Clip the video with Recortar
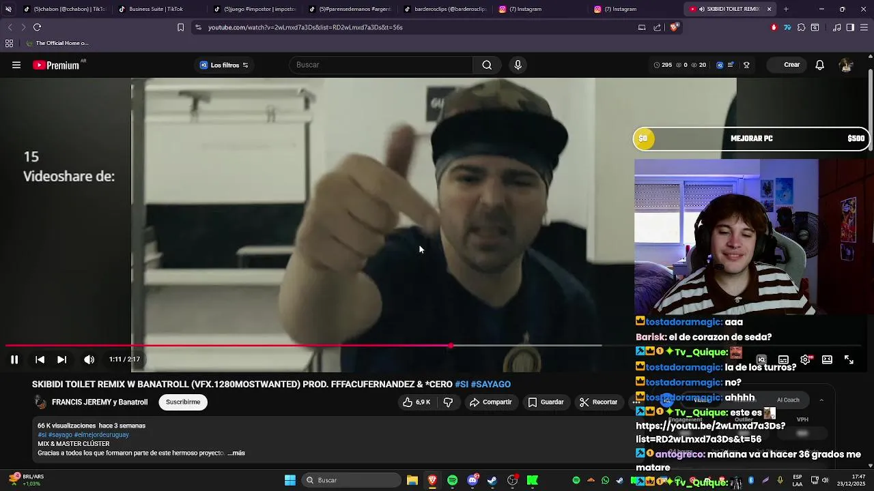Image resolution: width=874 pixels, height=491 pixels. click(598, 402)
